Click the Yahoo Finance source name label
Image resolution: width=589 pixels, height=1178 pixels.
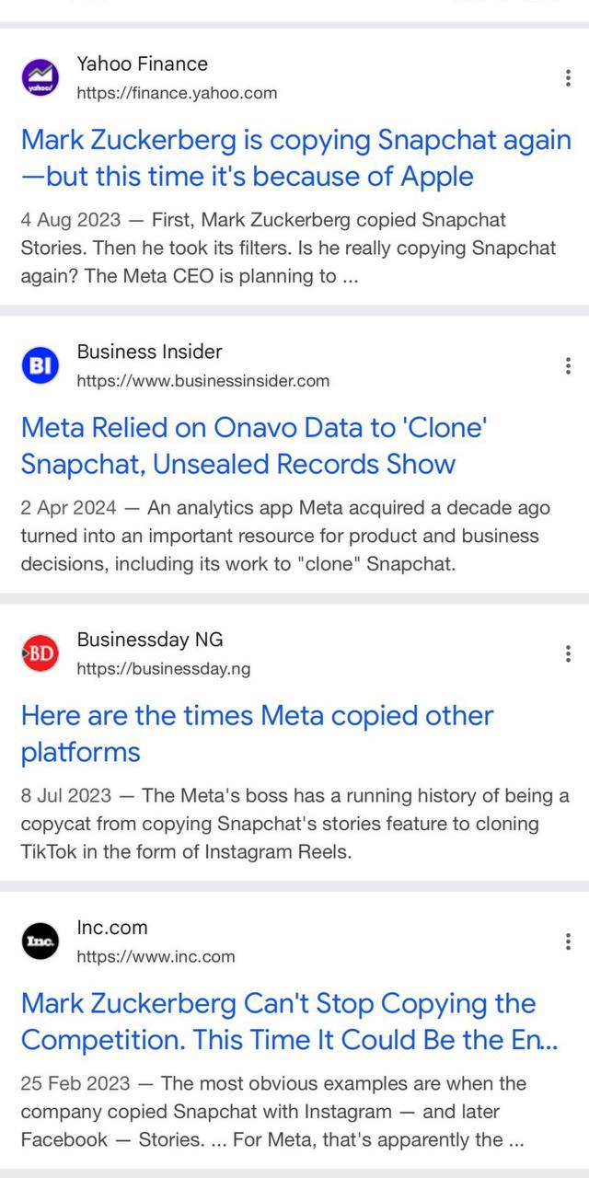pos(140,64)
